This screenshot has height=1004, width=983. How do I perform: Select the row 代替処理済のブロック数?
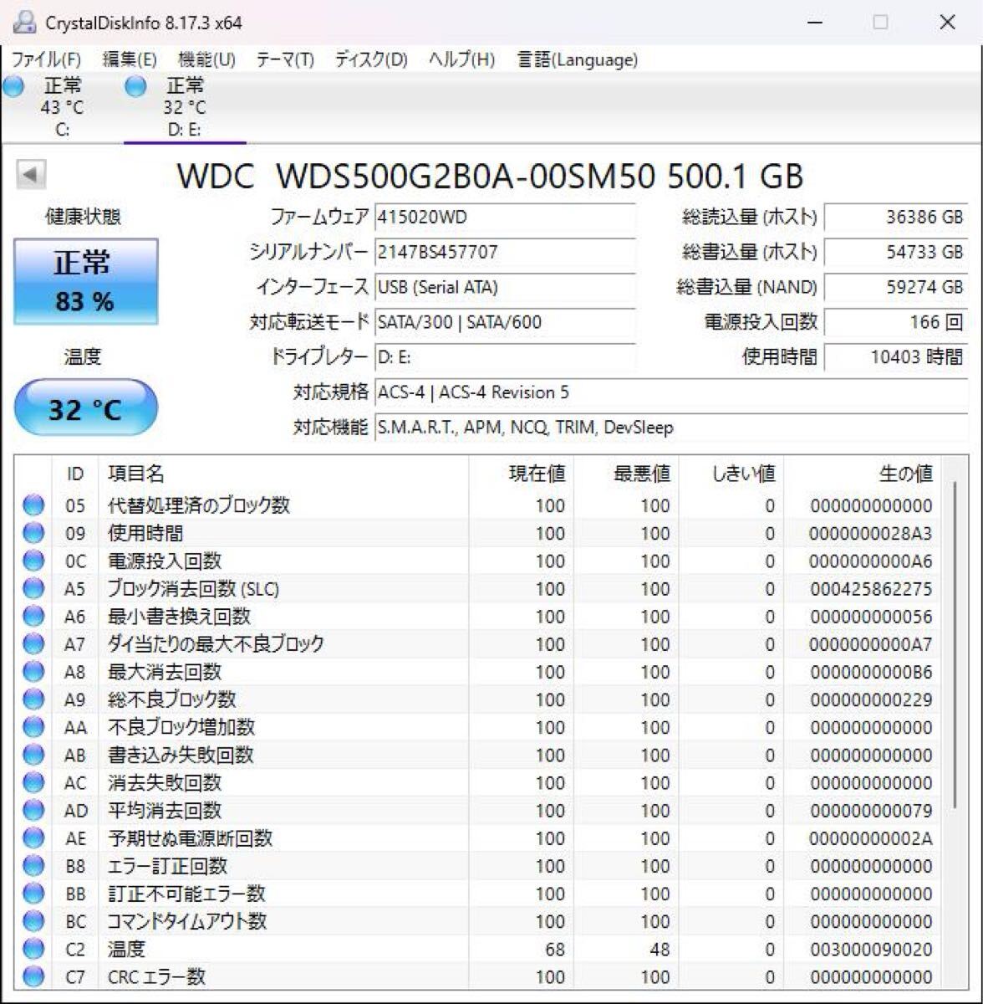pos(478,505)
